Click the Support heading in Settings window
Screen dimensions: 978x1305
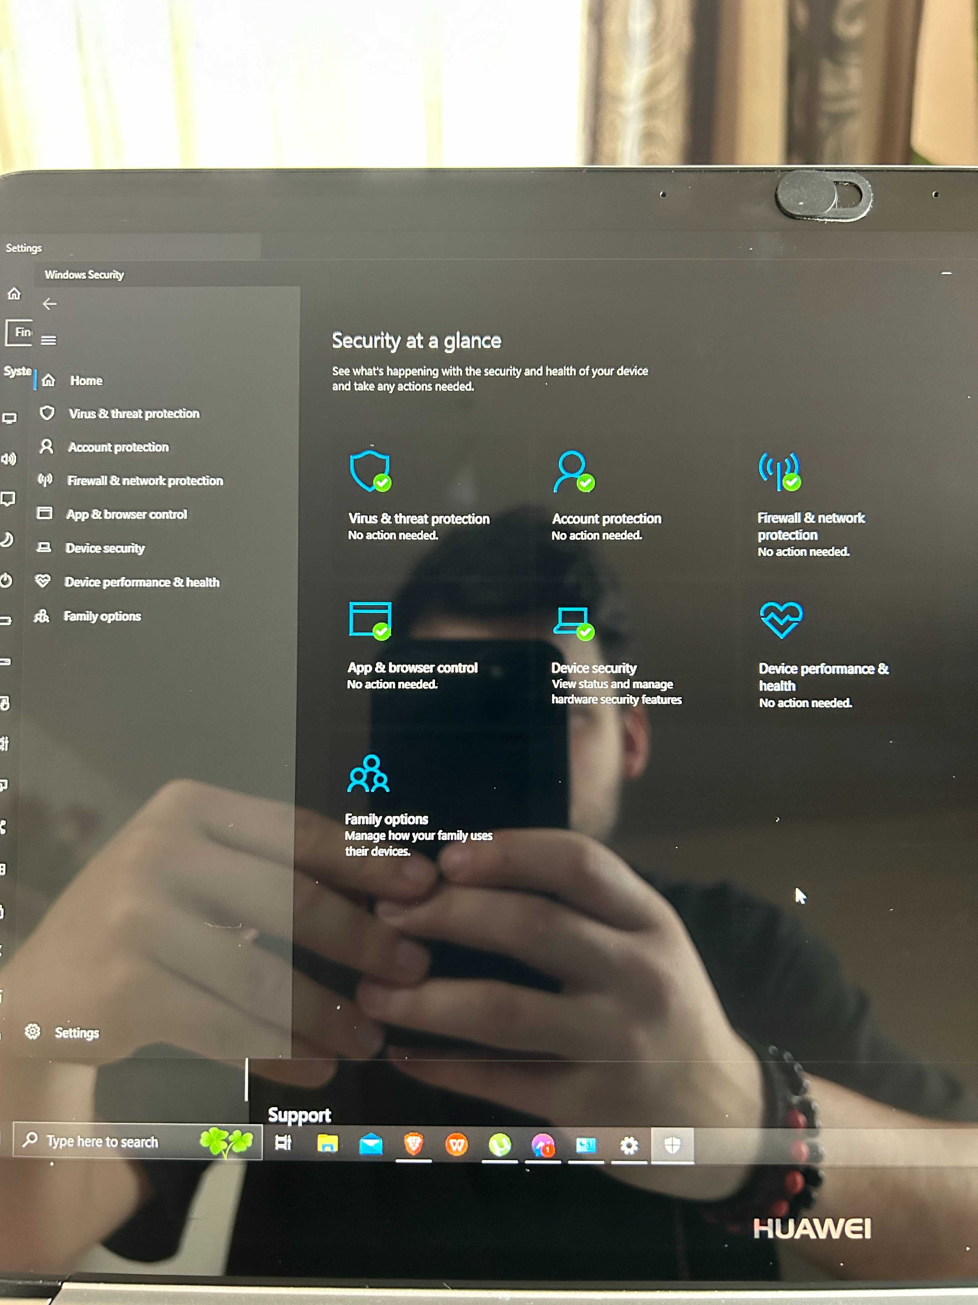click(x=299, y=1115)
